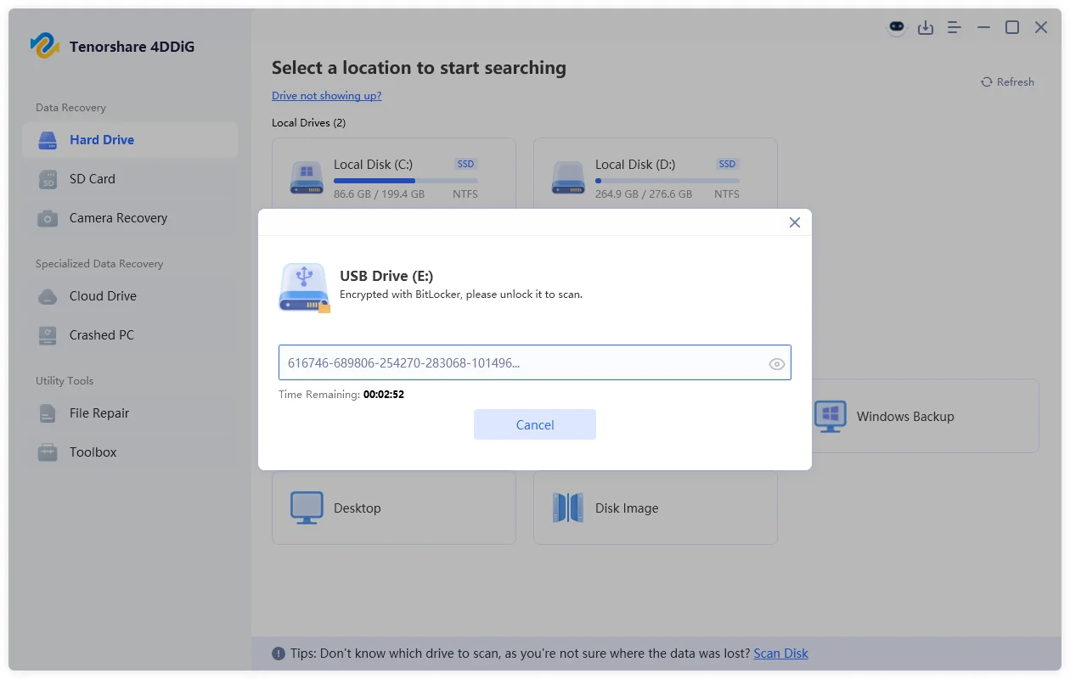
Task: Open the hamburger menu at top right
Action: [954, 27]
